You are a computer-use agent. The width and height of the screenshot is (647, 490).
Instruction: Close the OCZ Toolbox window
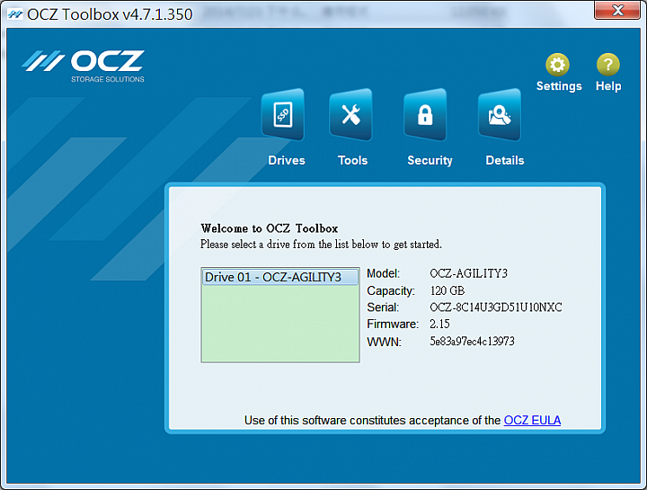click(616, 10)
